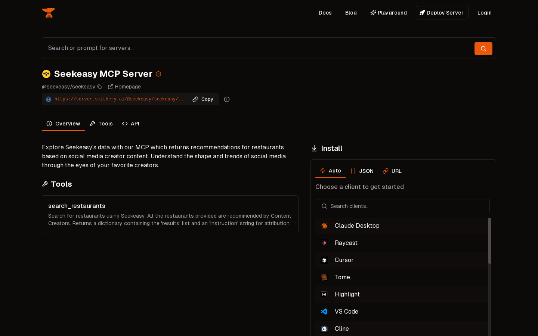The height and width of the screenshot is (336, 538).
Task: Click the Cursor client icon
Action: tap(324, 260)
